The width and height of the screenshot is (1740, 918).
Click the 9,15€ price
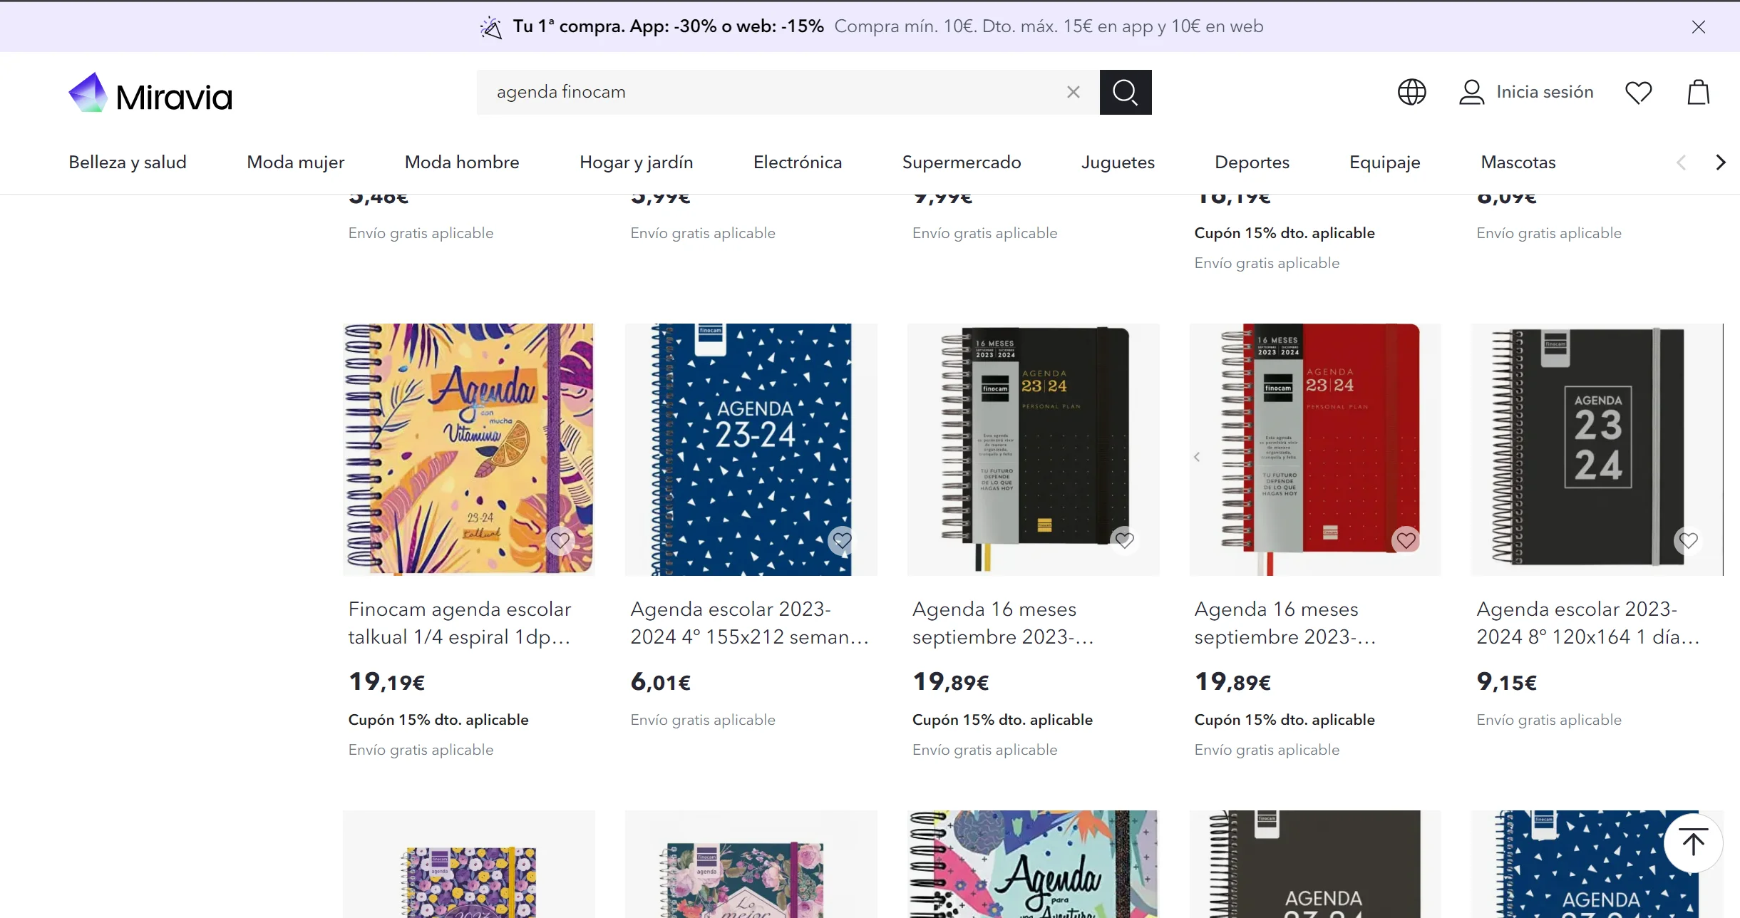click(x=1506, y=682)
